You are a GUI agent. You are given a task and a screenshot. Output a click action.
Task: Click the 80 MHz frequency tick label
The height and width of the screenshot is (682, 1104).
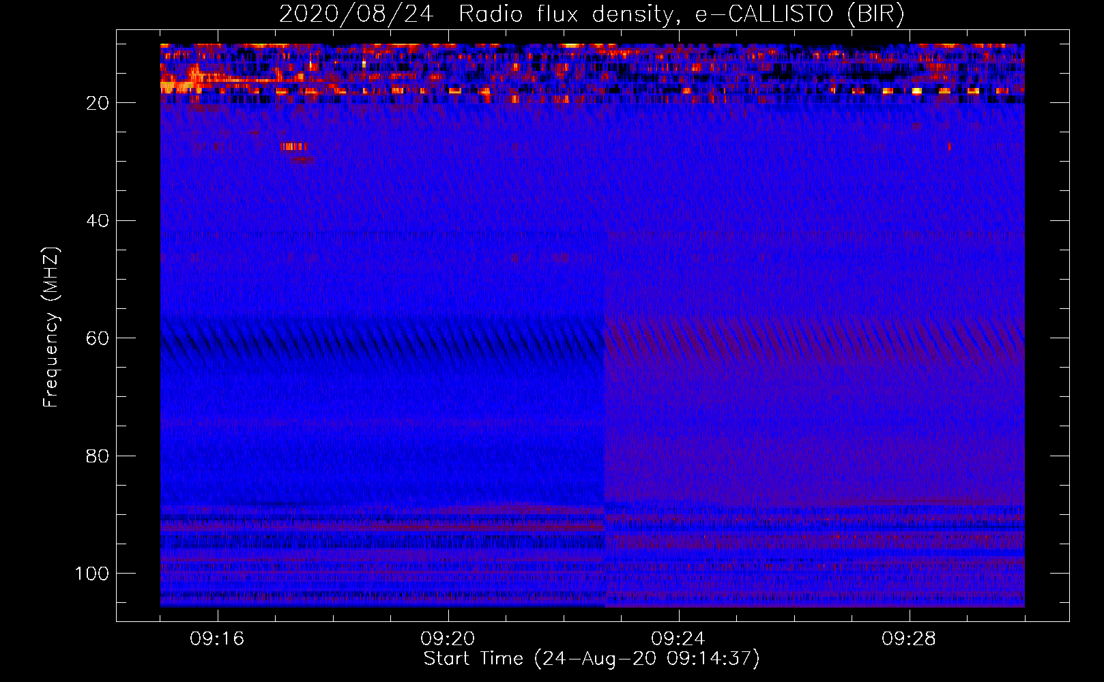(x=98, y=456)
